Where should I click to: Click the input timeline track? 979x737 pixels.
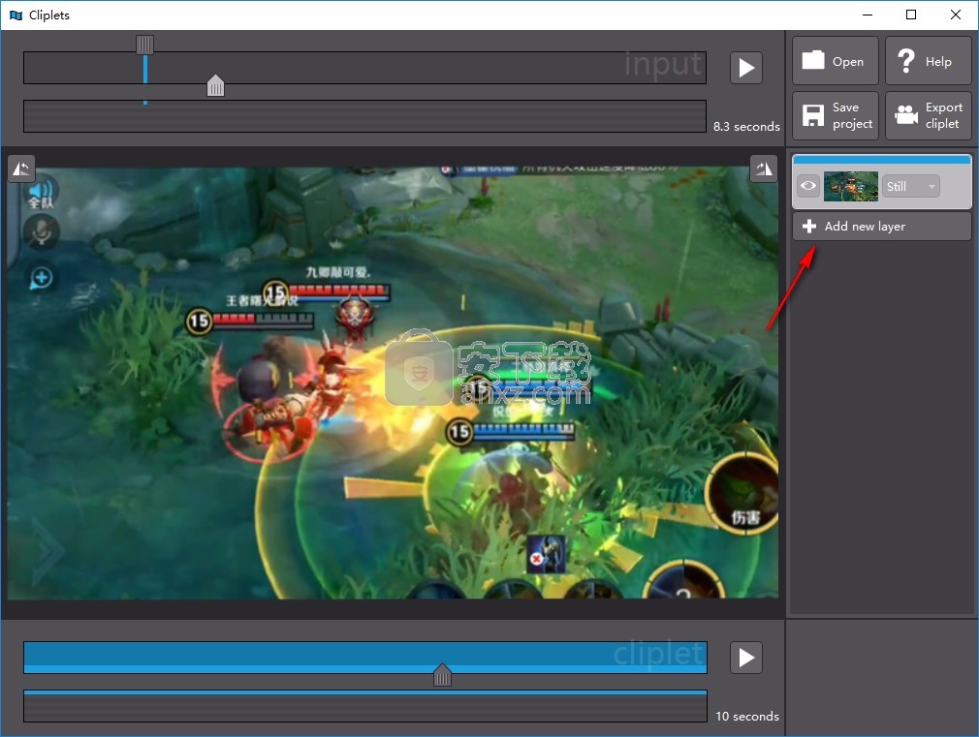click(364, 68)
